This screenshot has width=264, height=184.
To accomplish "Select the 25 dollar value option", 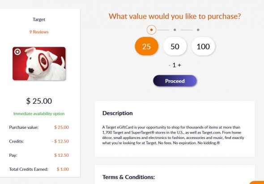I will coord(146,46).
